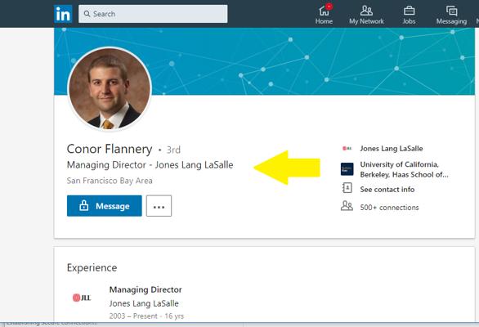The height and width of the screenshot is (327, 479).
Task: Click Jones Lang LaSalle under Experience
Action: pos(144,303)
